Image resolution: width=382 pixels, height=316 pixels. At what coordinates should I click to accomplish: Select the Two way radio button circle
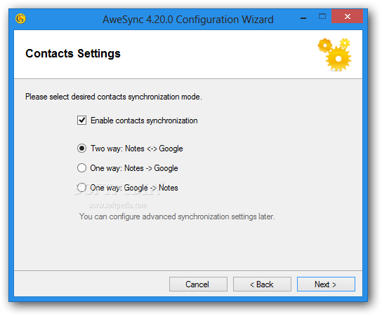81,149
